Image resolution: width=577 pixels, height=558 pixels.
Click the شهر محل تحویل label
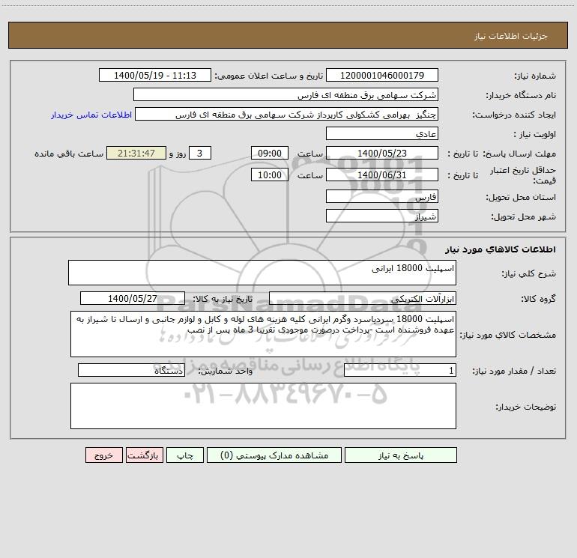click(523, 217)
